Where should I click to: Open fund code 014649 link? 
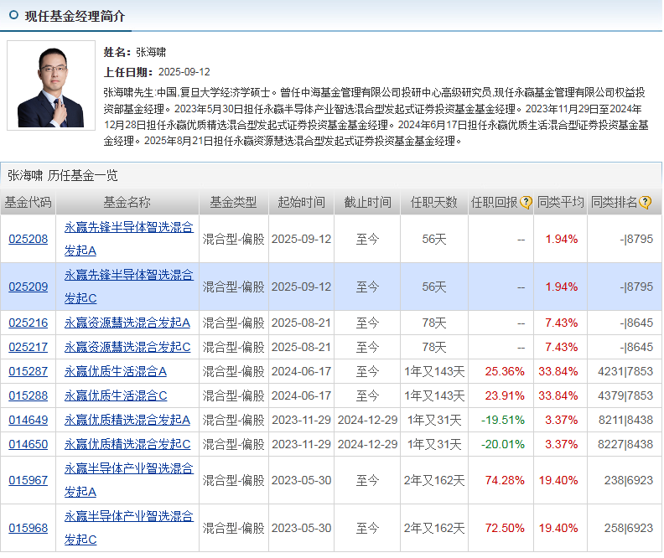click(x=29, y=420)
